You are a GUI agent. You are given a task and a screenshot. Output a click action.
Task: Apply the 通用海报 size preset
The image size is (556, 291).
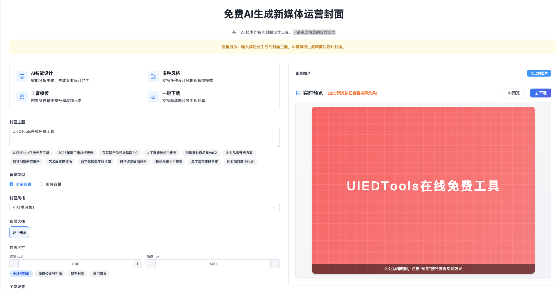click(100, 274)
